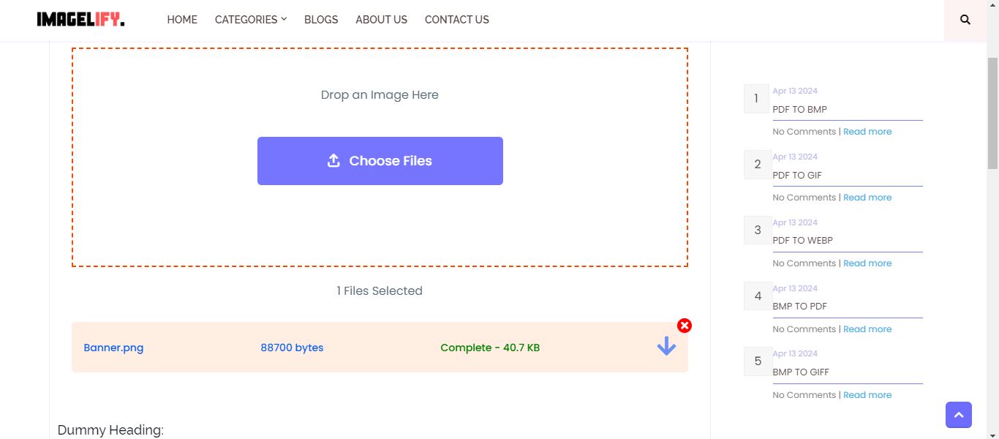Image resolution: width=999 pixels, height=439 pixels.
Task: Open the search icon in the navbar
Action: (964, 20)
